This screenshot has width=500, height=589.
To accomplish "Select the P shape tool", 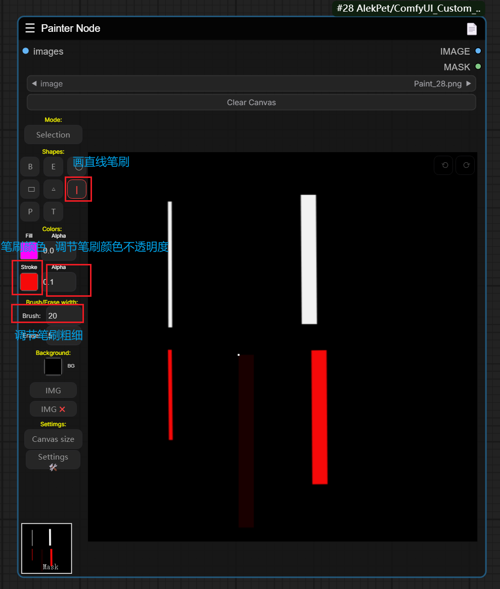I will [30, 212].
